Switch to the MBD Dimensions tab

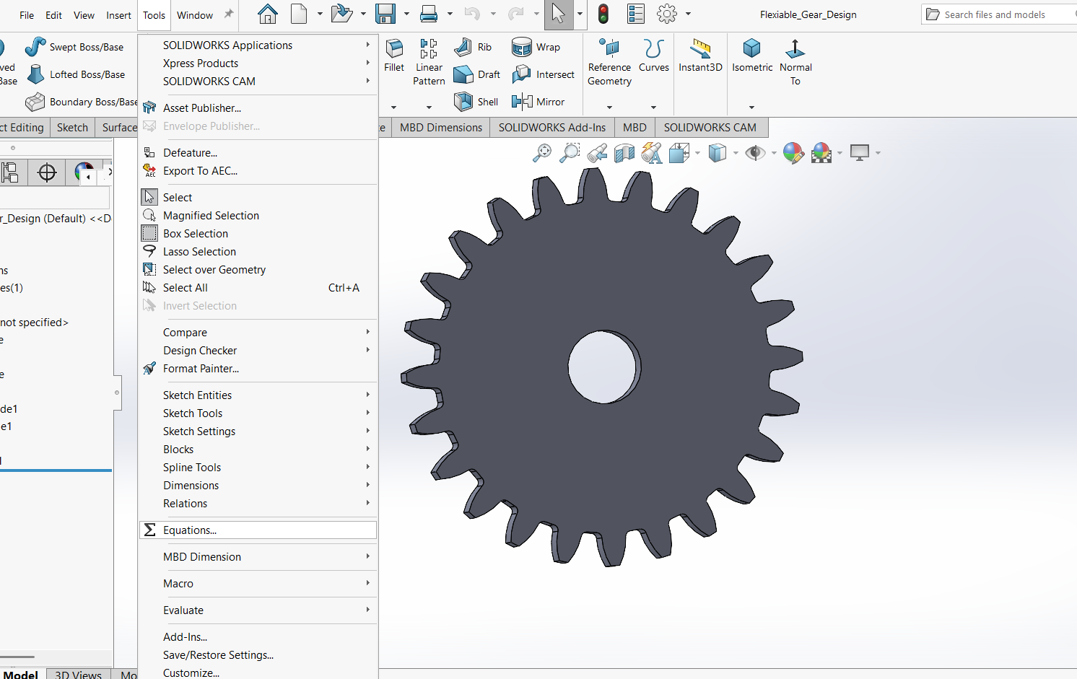tap(440, 128)
